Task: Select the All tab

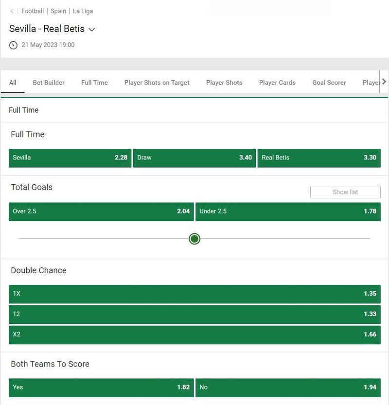Action: 13,82
